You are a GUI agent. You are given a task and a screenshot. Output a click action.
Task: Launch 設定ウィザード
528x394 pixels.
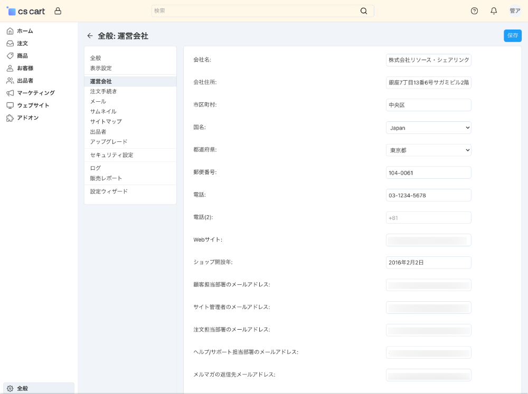coord(109,191)
